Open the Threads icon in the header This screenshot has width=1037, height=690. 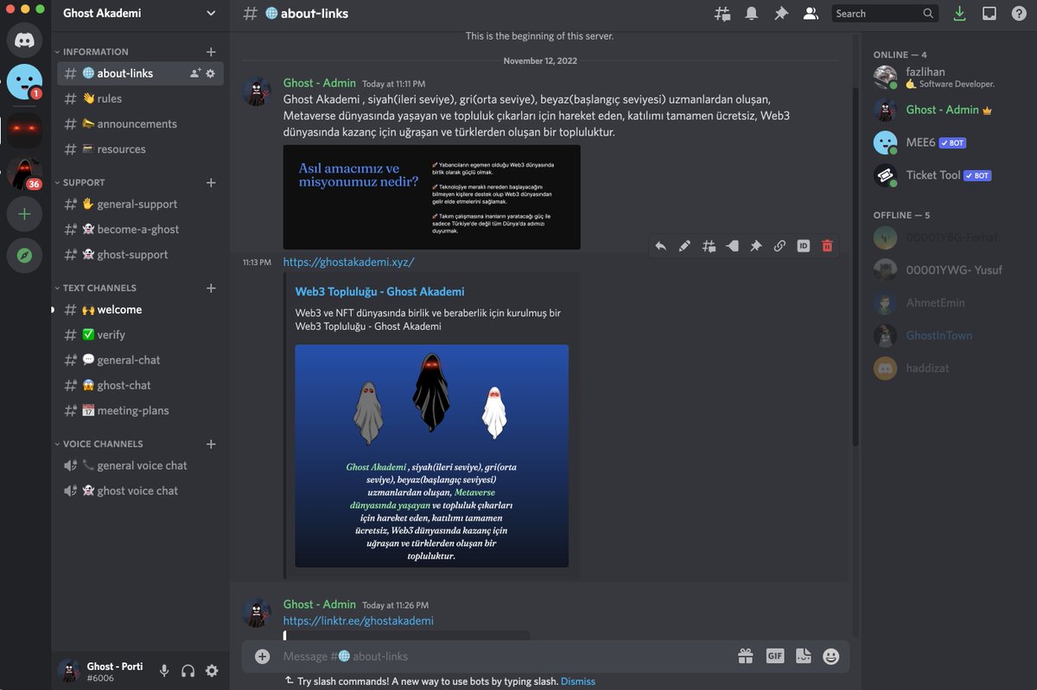point(722,13)
